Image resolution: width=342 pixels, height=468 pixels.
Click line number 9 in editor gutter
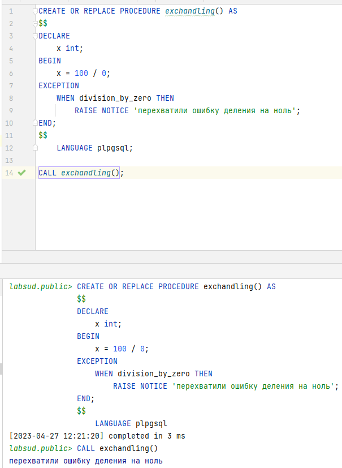(x=11, y=111)
